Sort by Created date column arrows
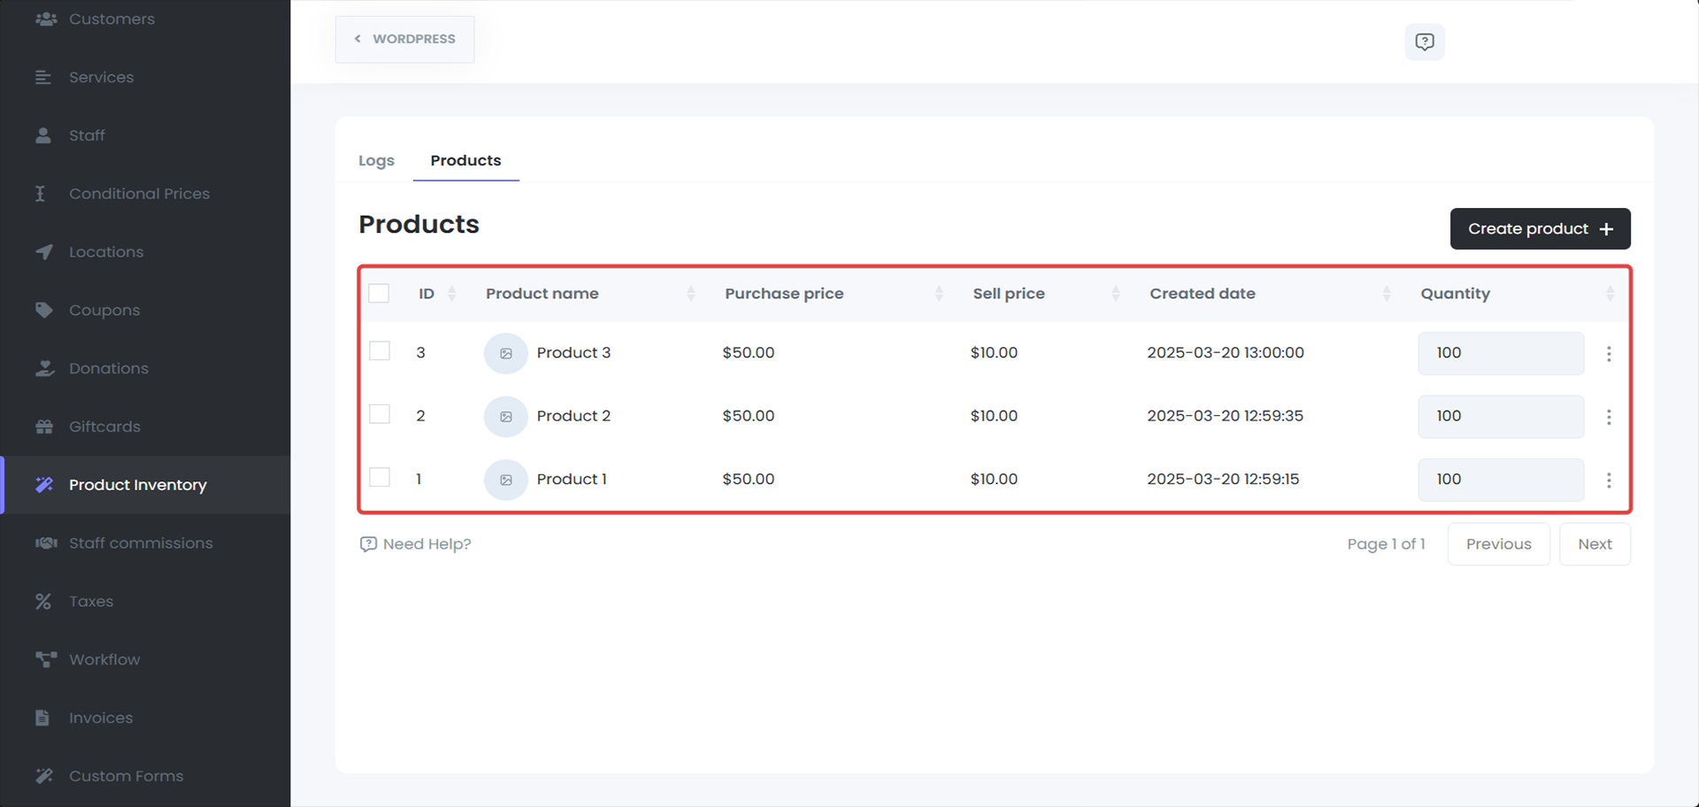The height and width of the screenshot is (807, 1699). pyautogui.click(x=1386, y=294)
